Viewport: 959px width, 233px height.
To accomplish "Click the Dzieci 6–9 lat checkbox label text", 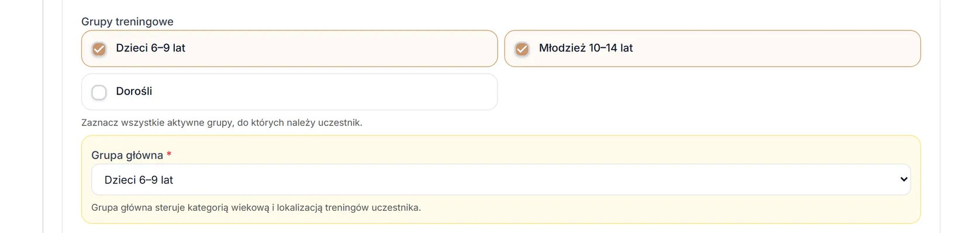I will [150, 48].
